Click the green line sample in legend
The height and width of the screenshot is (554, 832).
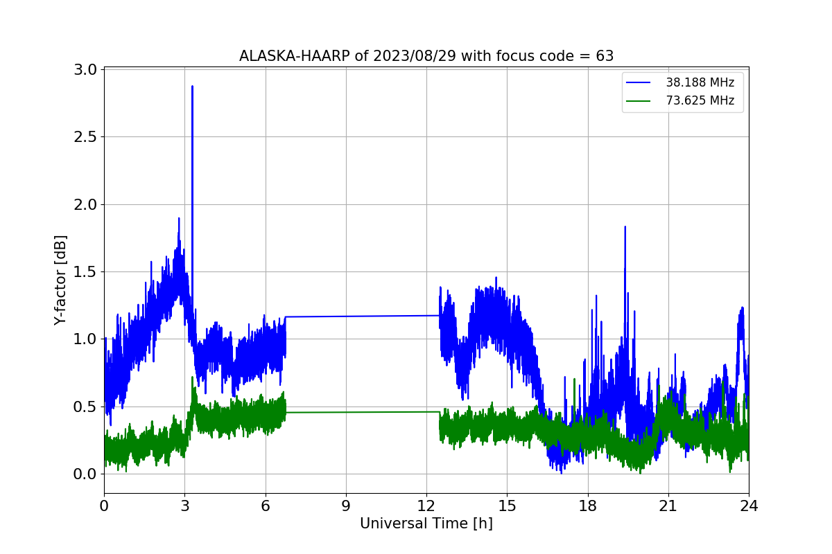tap(639, 101)
